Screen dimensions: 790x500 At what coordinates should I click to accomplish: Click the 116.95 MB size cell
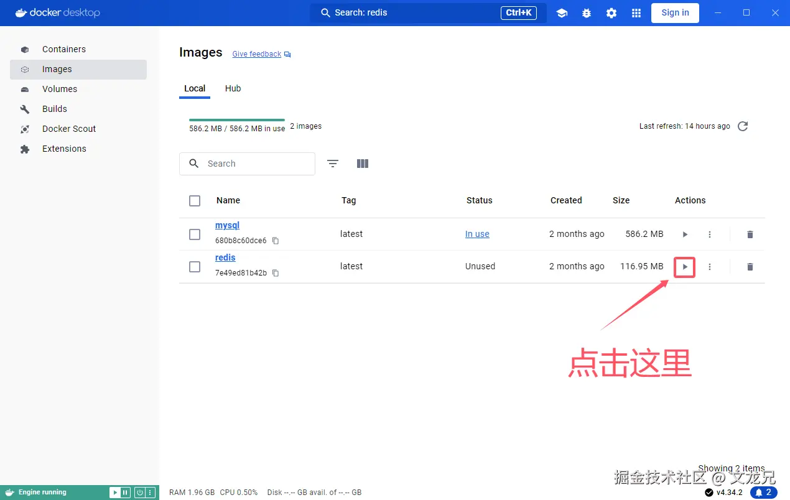click(x=642, y=266)
